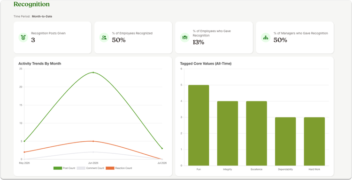Toggle Reaction Count series in chart legend
The image size is (352, 180).
point(119,168)
